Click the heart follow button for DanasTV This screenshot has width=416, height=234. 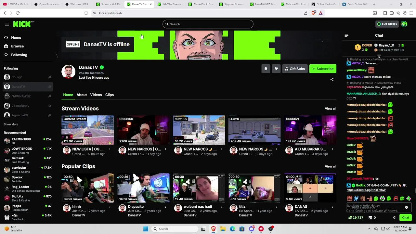276,69
